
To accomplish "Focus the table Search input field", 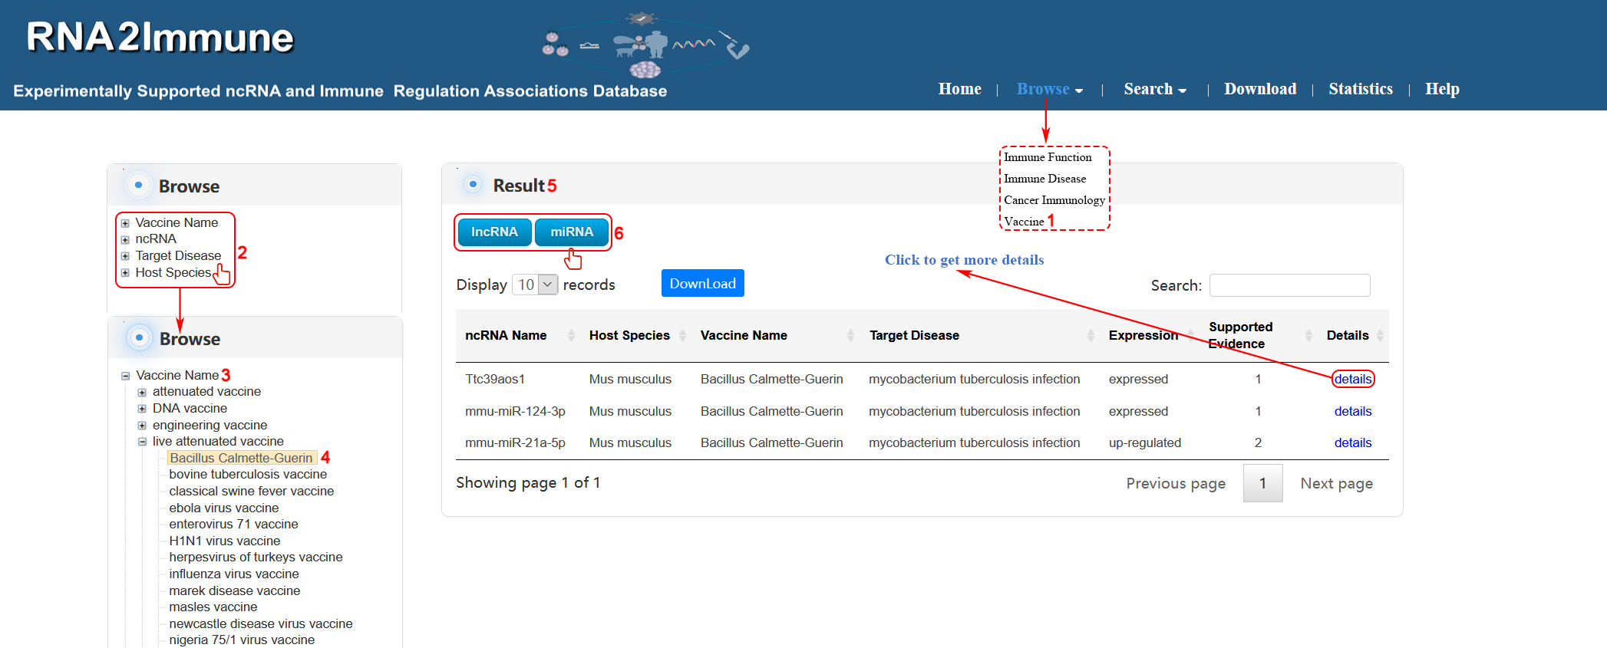I will (1289, 285).
